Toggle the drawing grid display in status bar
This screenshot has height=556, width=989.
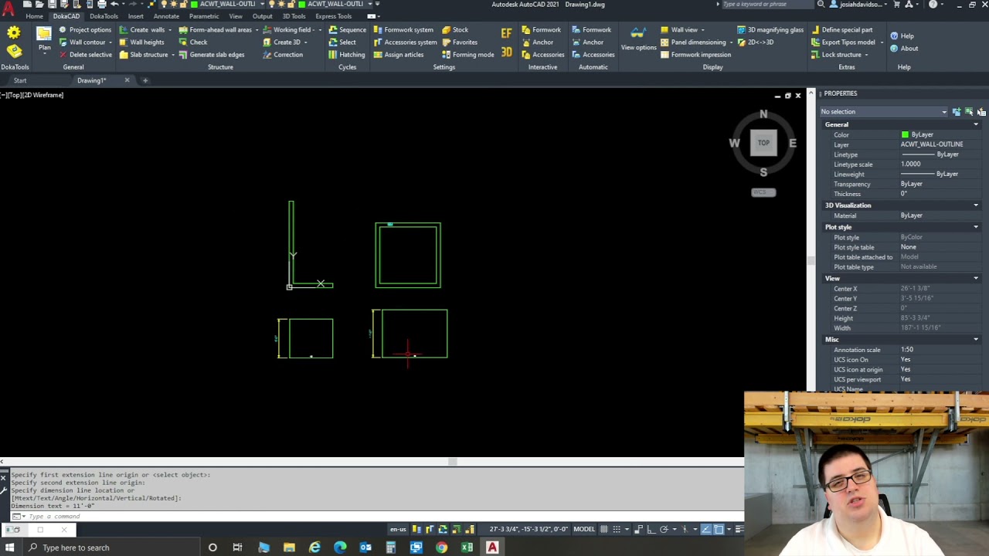[x=604, y=529]
